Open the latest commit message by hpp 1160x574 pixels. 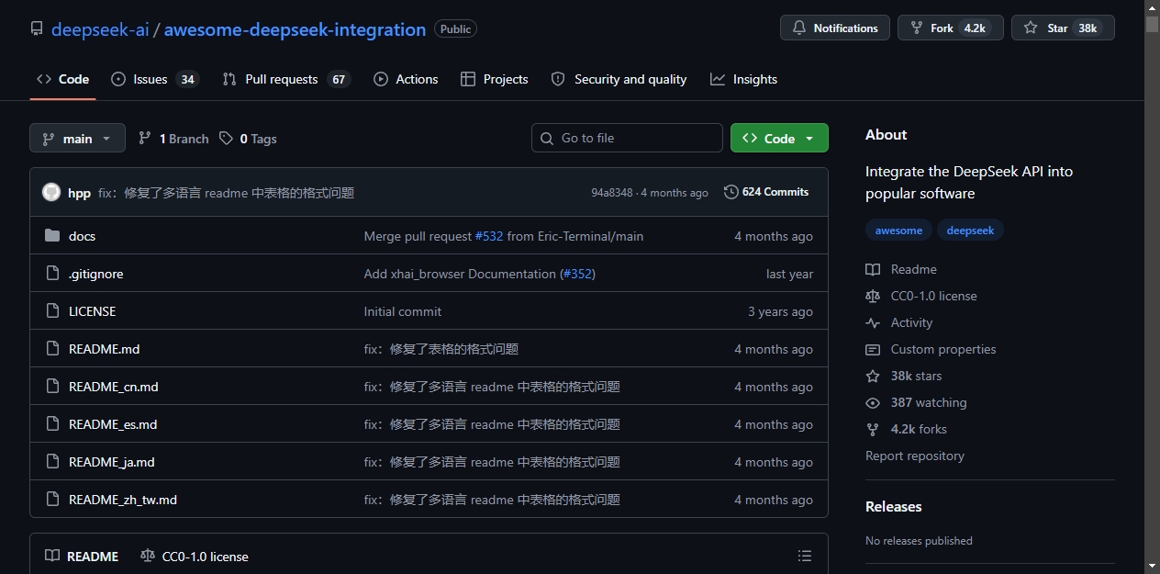(226, 193)
